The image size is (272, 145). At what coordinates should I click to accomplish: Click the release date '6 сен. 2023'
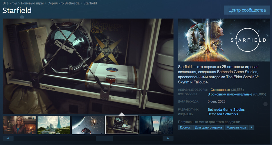point(217,101)
